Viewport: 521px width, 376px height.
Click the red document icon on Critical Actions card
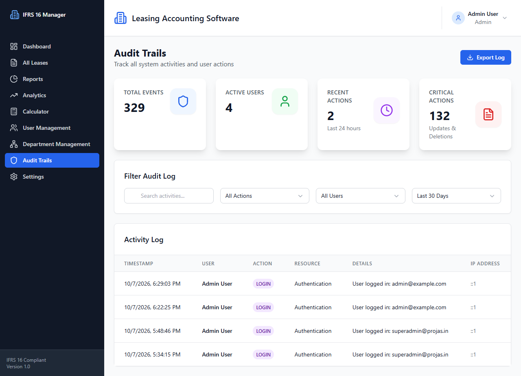[x=488, y=114]
